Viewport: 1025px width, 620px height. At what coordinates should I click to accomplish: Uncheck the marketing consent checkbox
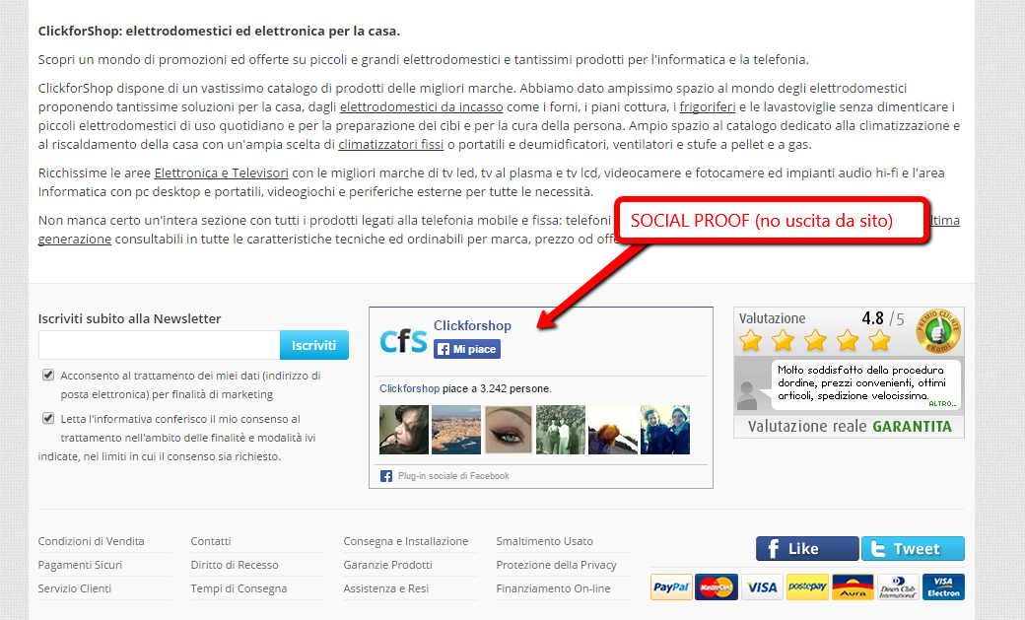48,375
